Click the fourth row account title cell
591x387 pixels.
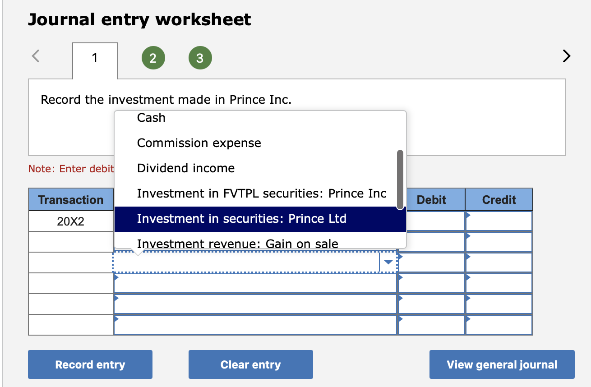[255, 283]
